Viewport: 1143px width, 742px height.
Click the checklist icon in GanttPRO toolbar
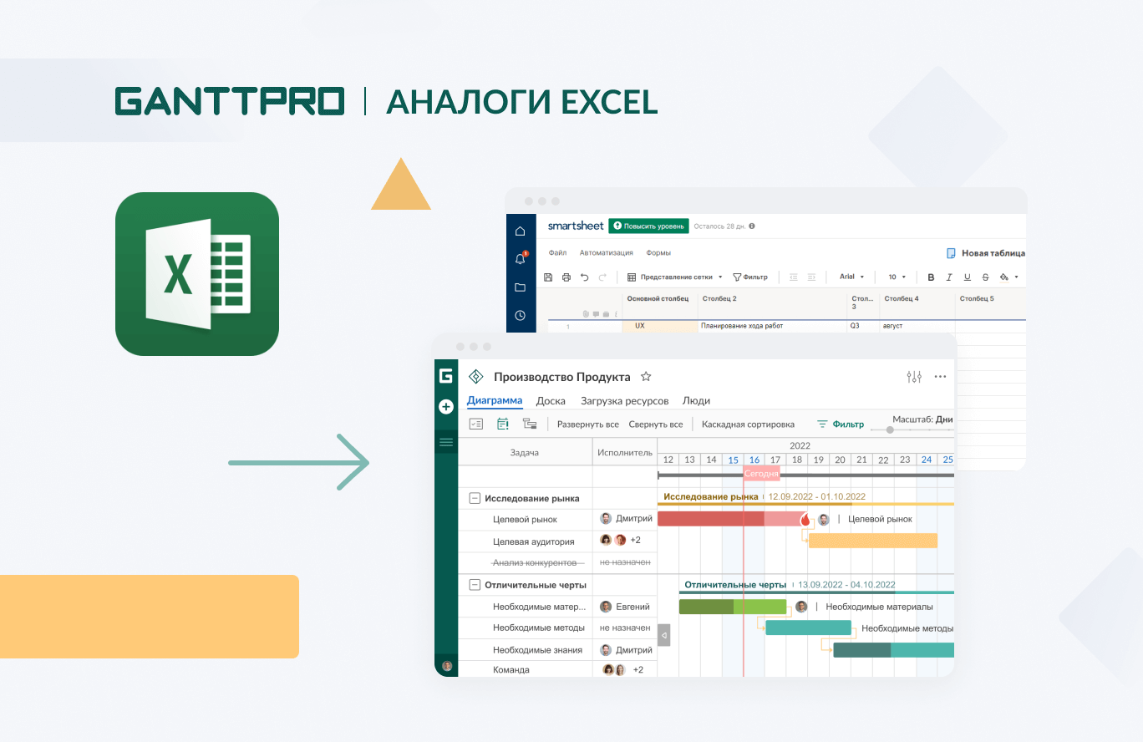point(476,424)
